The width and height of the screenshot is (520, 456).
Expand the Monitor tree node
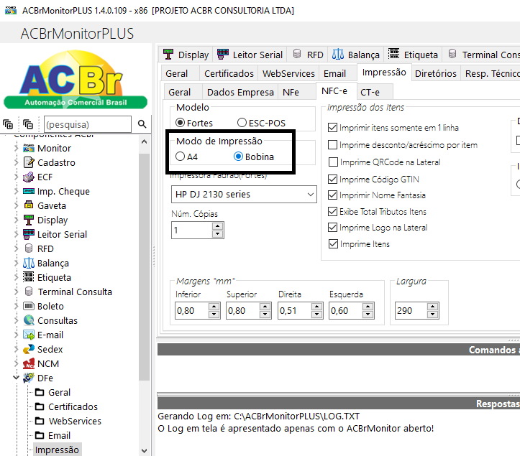(x=16, y=148)
